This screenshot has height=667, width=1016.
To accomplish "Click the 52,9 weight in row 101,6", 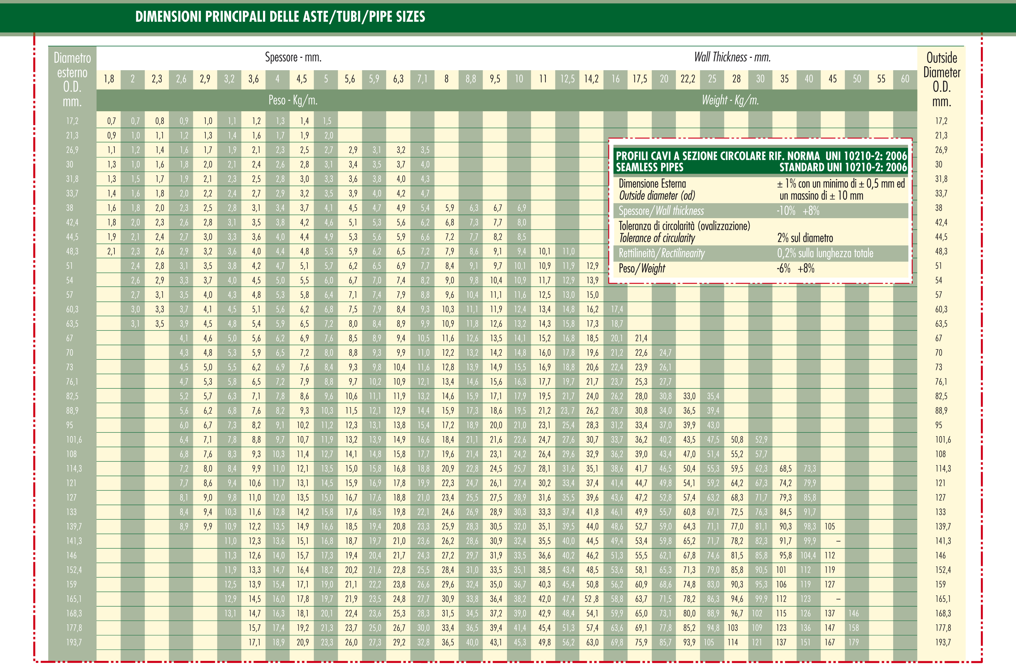I will pos(761,439).
